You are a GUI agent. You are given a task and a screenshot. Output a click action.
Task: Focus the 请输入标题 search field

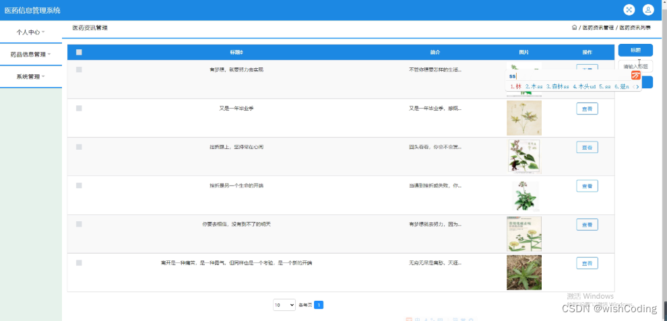tap(635, 66)
